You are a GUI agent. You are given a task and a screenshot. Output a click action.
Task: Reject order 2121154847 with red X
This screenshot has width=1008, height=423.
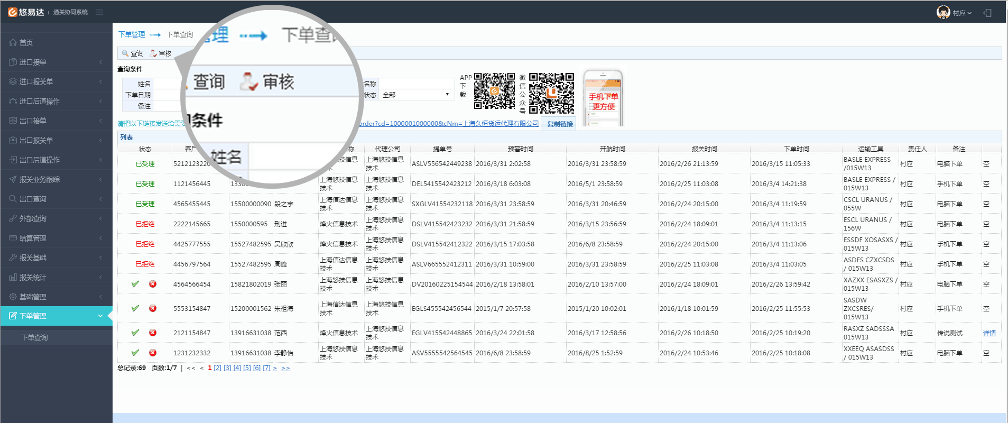click(x=153, y=333)
